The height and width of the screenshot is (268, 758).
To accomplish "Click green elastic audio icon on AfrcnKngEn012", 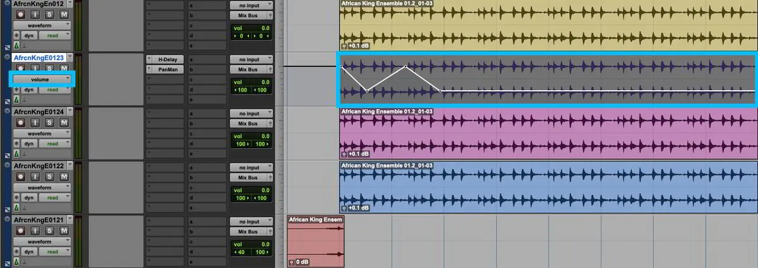I will (16, 46).
